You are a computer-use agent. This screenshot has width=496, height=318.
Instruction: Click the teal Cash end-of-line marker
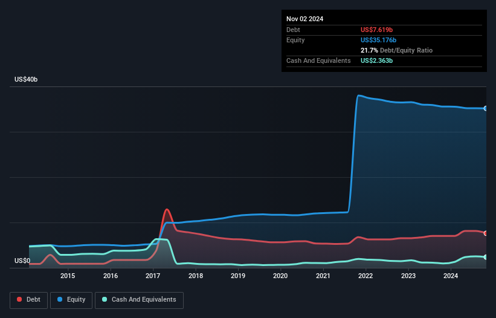[x=486, y=258]
